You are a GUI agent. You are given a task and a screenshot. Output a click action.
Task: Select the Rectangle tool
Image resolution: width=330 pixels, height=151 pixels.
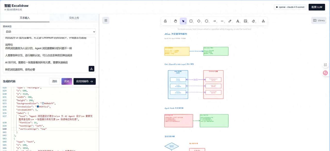(x=191, y=21)
